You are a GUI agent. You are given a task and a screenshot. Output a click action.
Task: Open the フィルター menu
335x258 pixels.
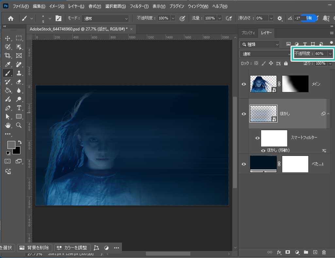[x=140, y=7]
